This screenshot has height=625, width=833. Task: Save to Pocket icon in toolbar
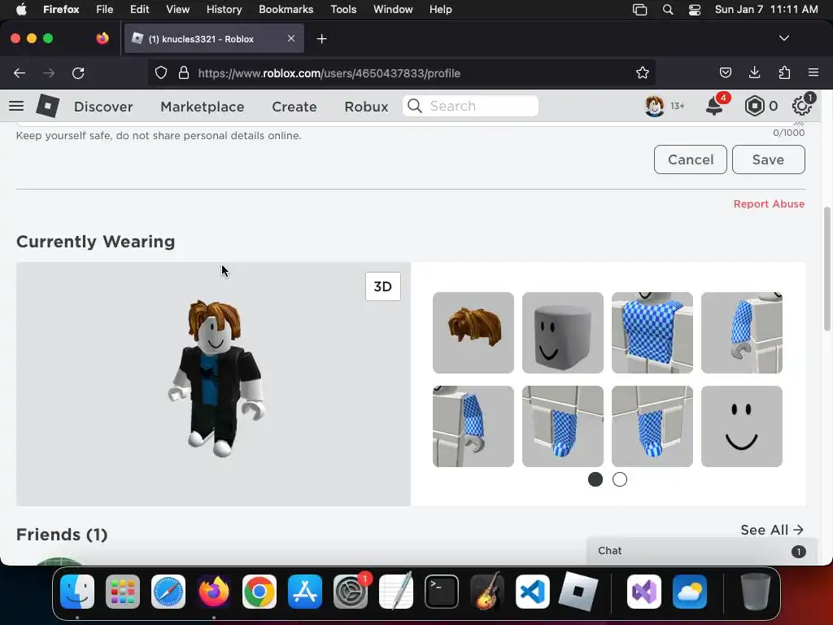(x=725, y=72)
